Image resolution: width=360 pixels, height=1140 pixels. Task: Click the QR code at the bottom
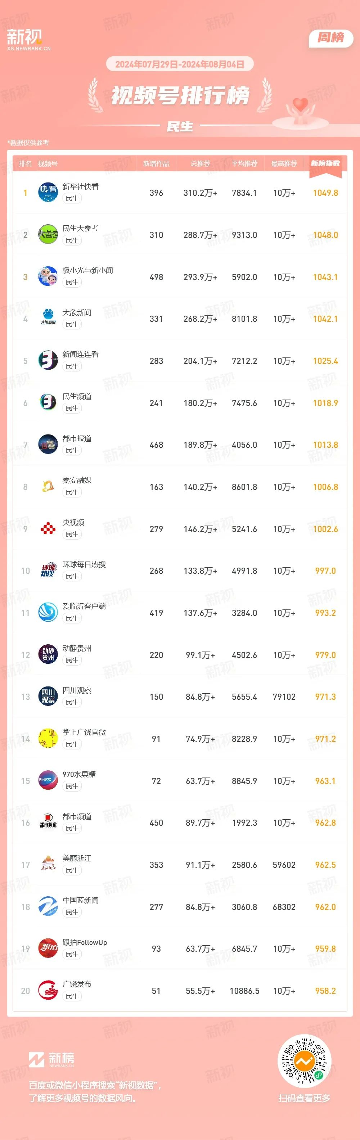click(x=304, y=1061)
